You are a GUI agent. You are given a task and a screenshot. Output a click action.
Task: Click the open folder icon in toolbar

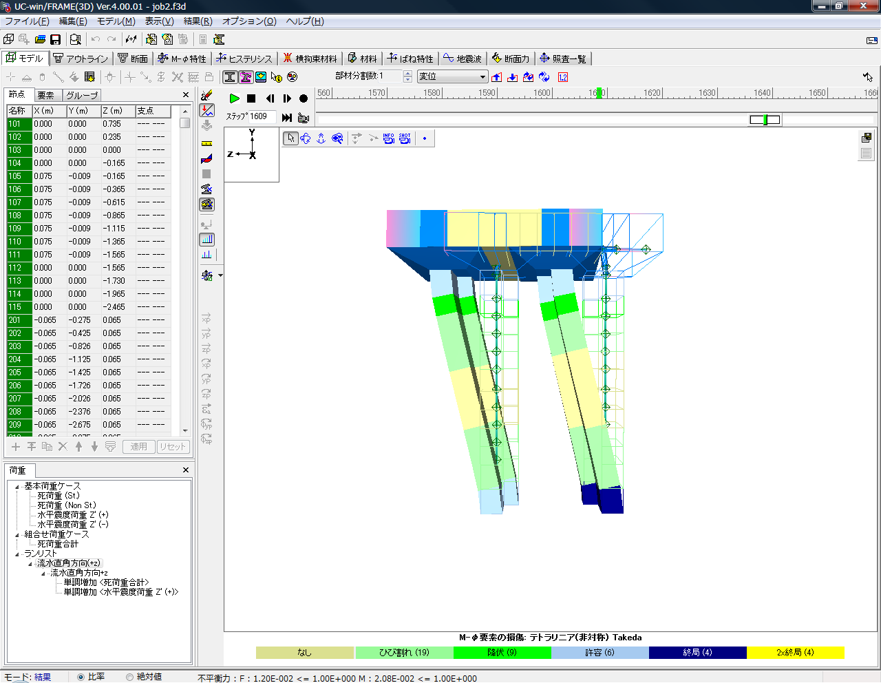point(40,40)
